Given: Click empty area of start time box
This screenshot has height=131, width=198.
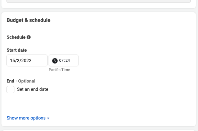Looking at the screenshot, I should click(74, 60).
